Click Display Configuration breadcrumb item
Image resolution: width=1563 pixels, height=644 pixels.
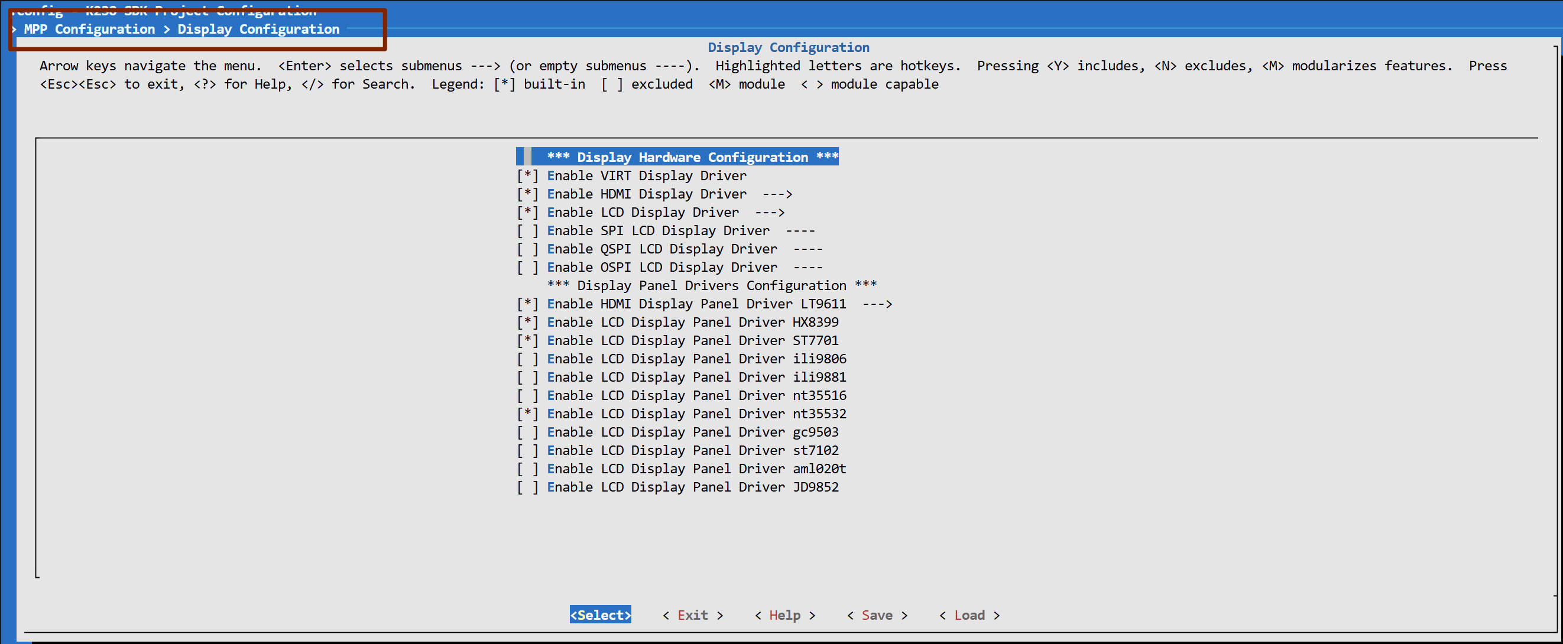258,29
